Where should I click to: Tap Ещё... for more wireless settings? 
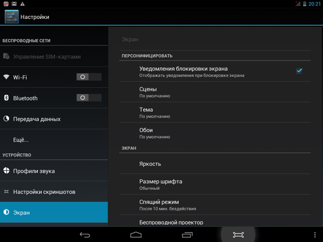point(54,140)
